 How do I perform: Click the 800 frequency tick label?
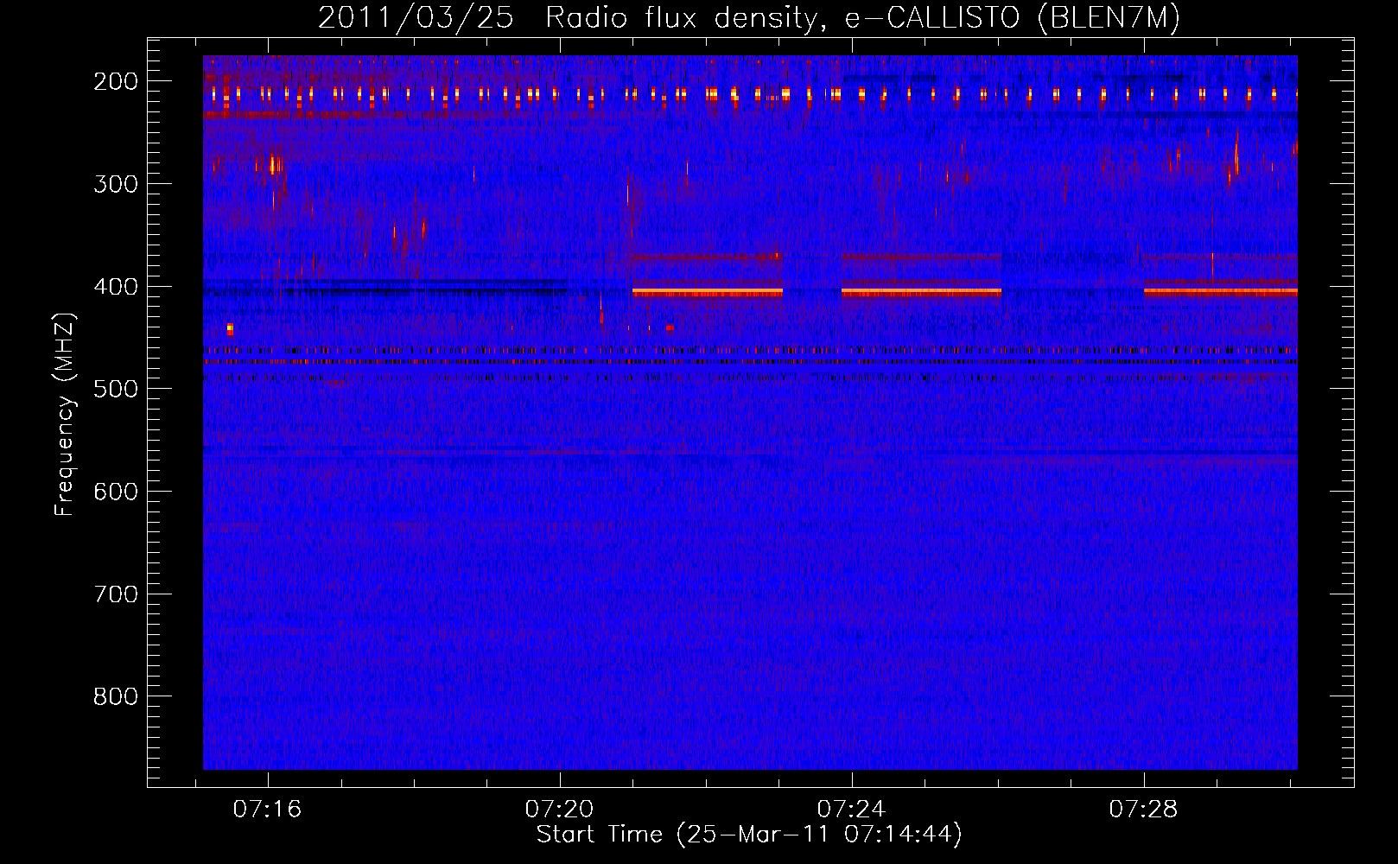click(116, 696)
